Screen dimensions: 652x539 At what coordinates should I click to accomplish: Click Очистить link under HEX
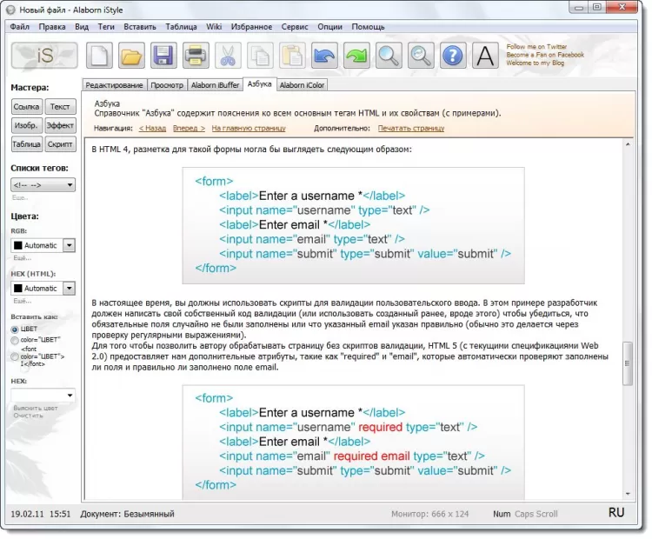click(28, 416)
